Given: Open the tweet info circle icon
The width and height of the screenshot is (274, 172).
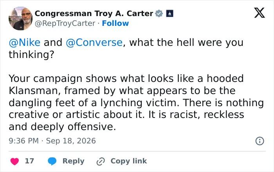Looking at the screenshot, I should tap(260, 141).
